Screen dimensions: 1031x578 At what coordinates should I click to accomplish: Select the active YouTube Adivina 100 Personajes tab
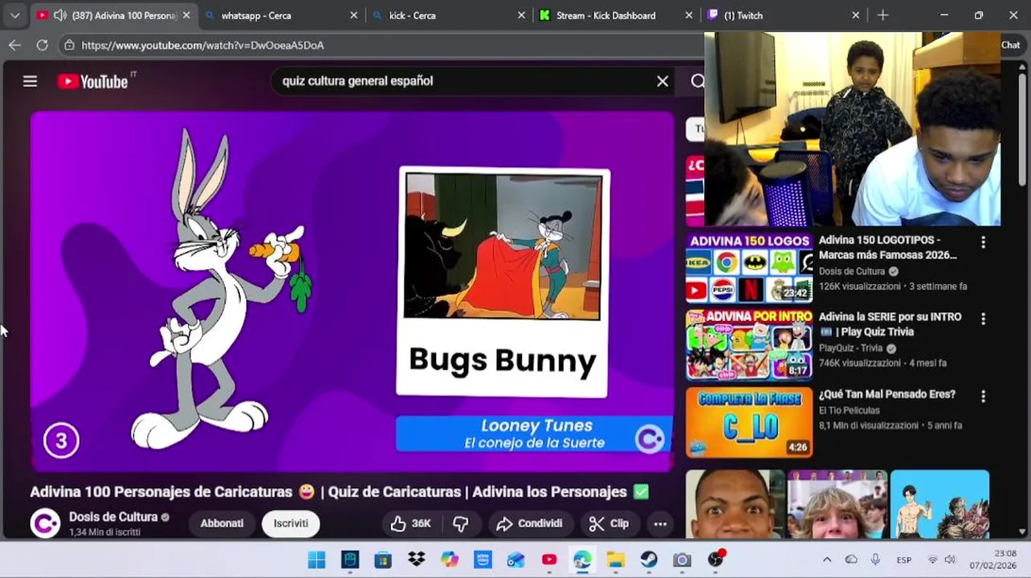116,15
